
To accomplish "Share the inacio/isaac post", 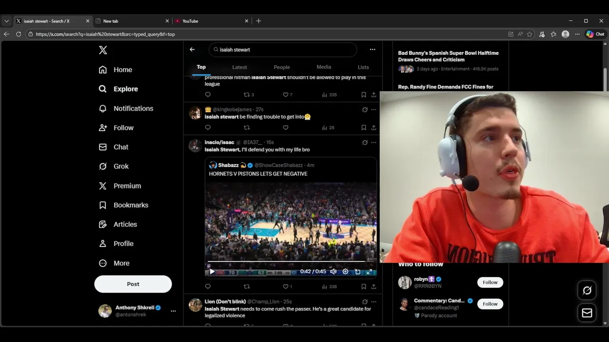I will (x=373, y=286).
